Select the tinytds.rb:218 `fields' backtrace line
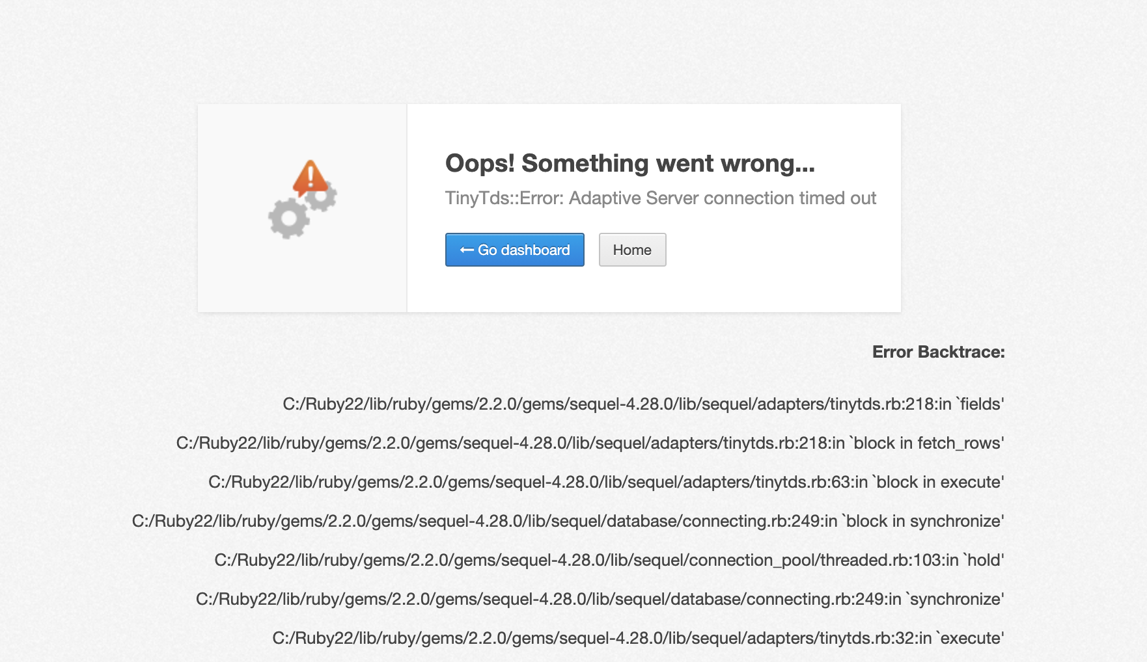This screenshot has width=1147, height=662. pos(643,404)
